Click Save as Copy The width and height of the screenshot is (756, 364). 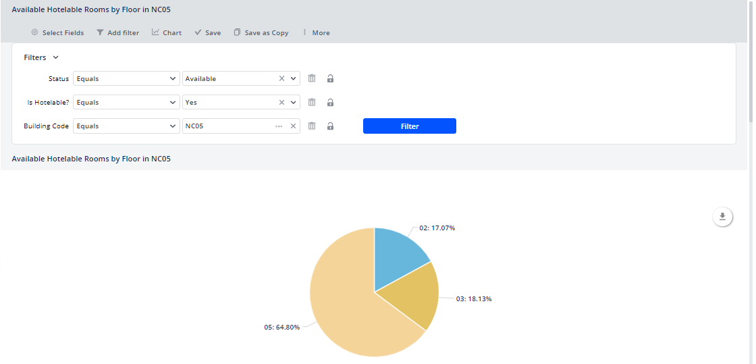tap(261, 32)
